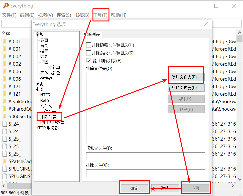
Task: Click the file icon next to $_24_
Action: click(4, 124)
